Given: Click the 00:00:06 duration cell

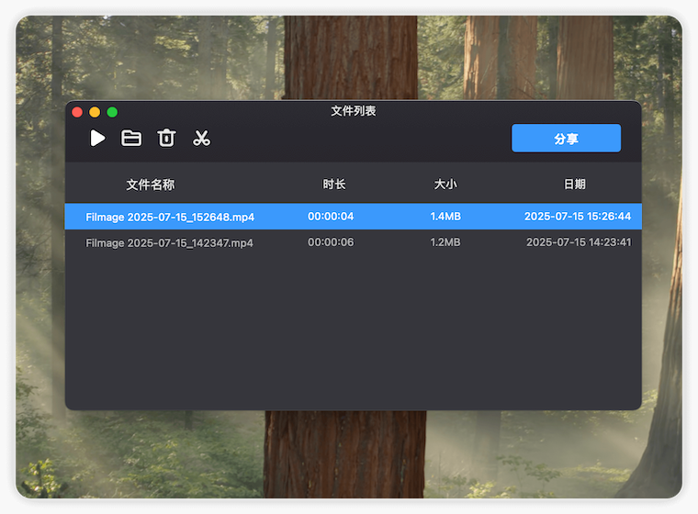Looking at the screenshot, I should [331, 243].
